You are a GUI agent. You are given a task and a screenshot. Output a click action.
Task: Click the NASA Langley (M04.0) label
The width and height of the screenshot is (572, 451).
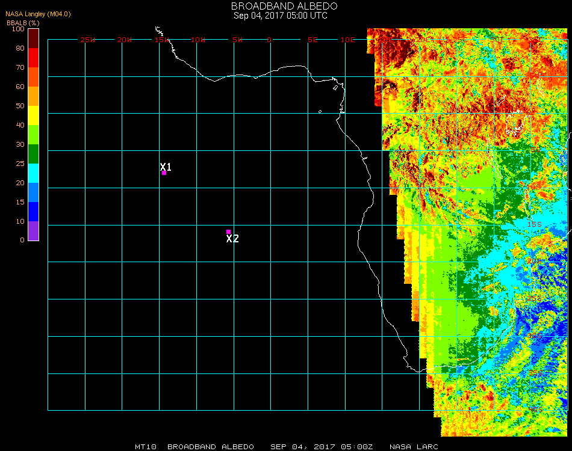coord(38,14)
